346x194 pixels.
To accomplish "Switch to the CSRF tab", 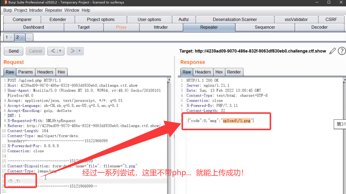I will click(x=331, y=19).
